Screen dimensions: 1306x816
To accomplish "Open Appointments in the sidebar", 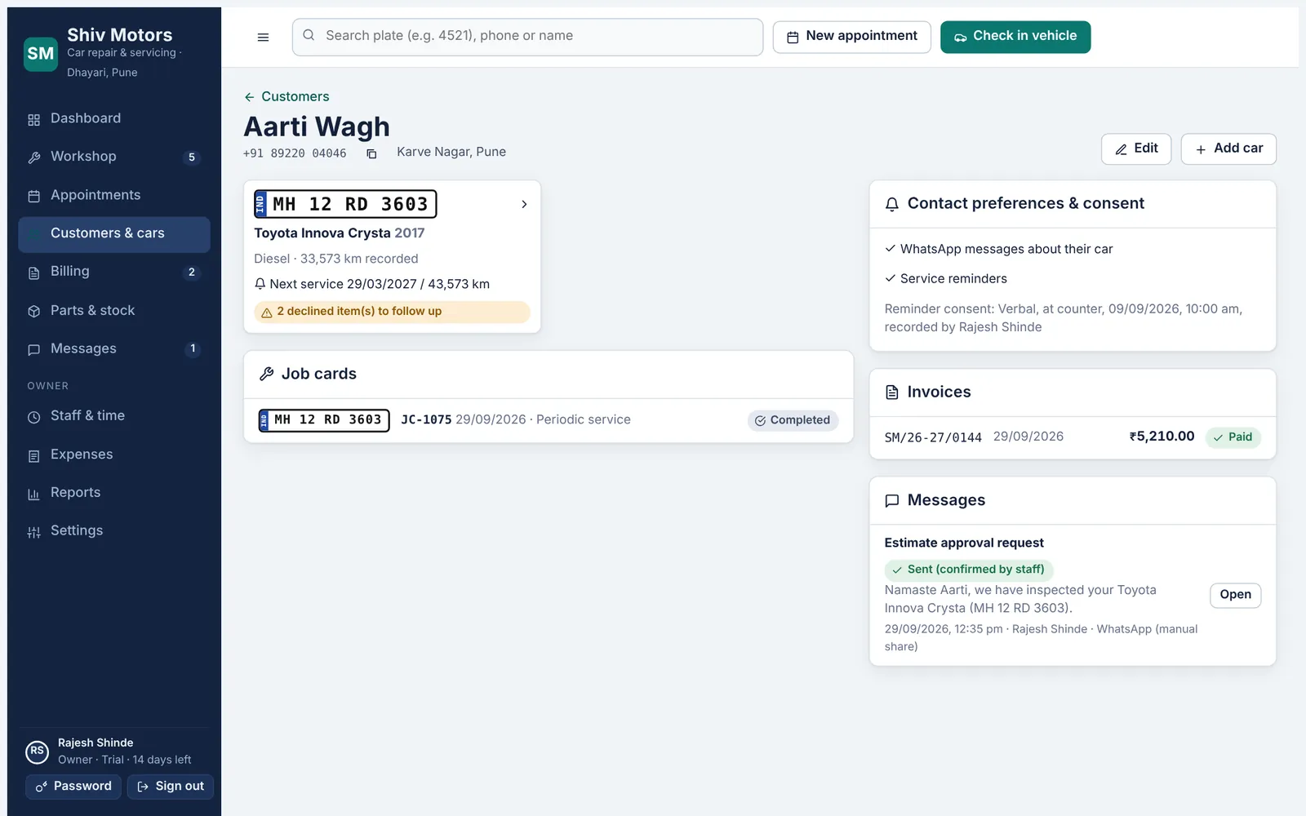I will [114, 195].
